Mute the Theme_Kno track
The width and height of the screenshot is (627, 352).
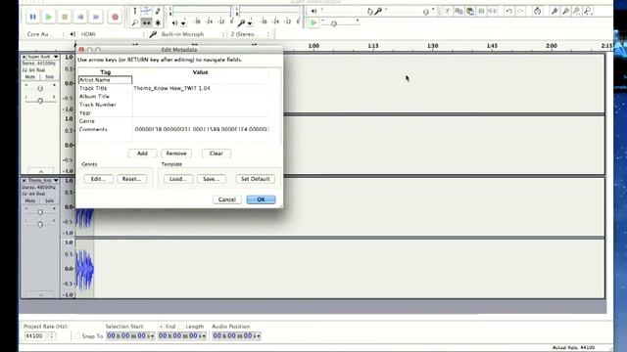[x=30, y=200]
